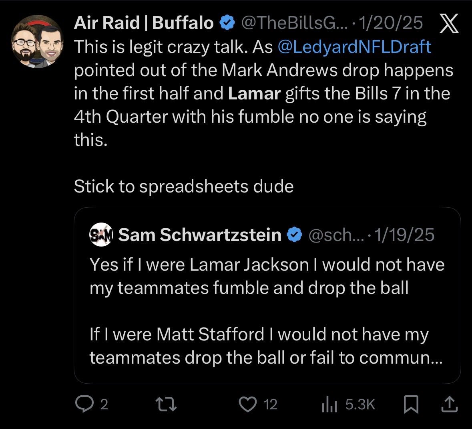
Task: Click the bolded word Lamar
Action: (x=254, y=93)
